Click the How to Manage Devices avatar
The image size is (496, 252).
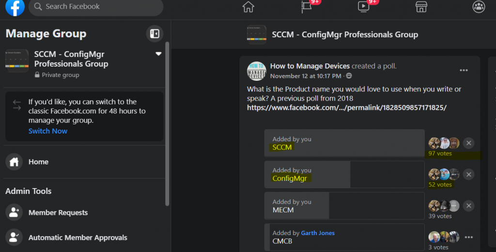click(x=257, y=71)
